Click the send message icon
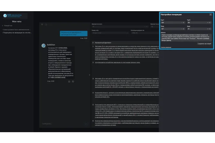 (x=86, y=124)
